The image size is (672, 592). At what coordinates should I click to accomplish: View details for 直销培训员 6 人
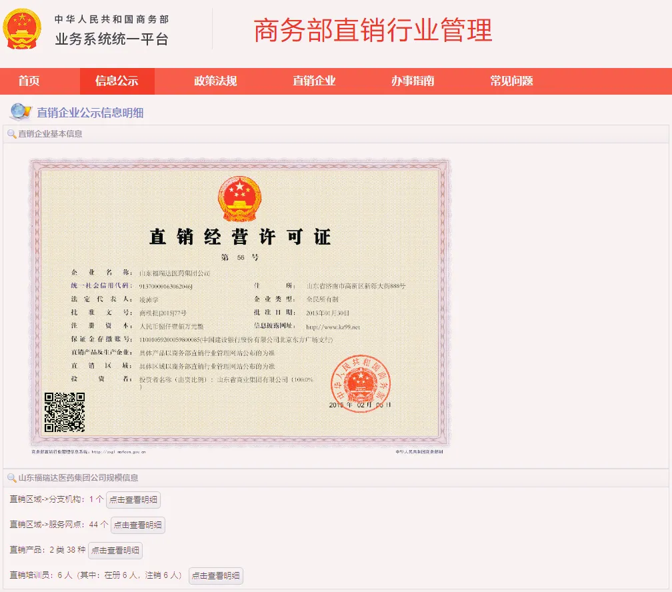(216, 576)
